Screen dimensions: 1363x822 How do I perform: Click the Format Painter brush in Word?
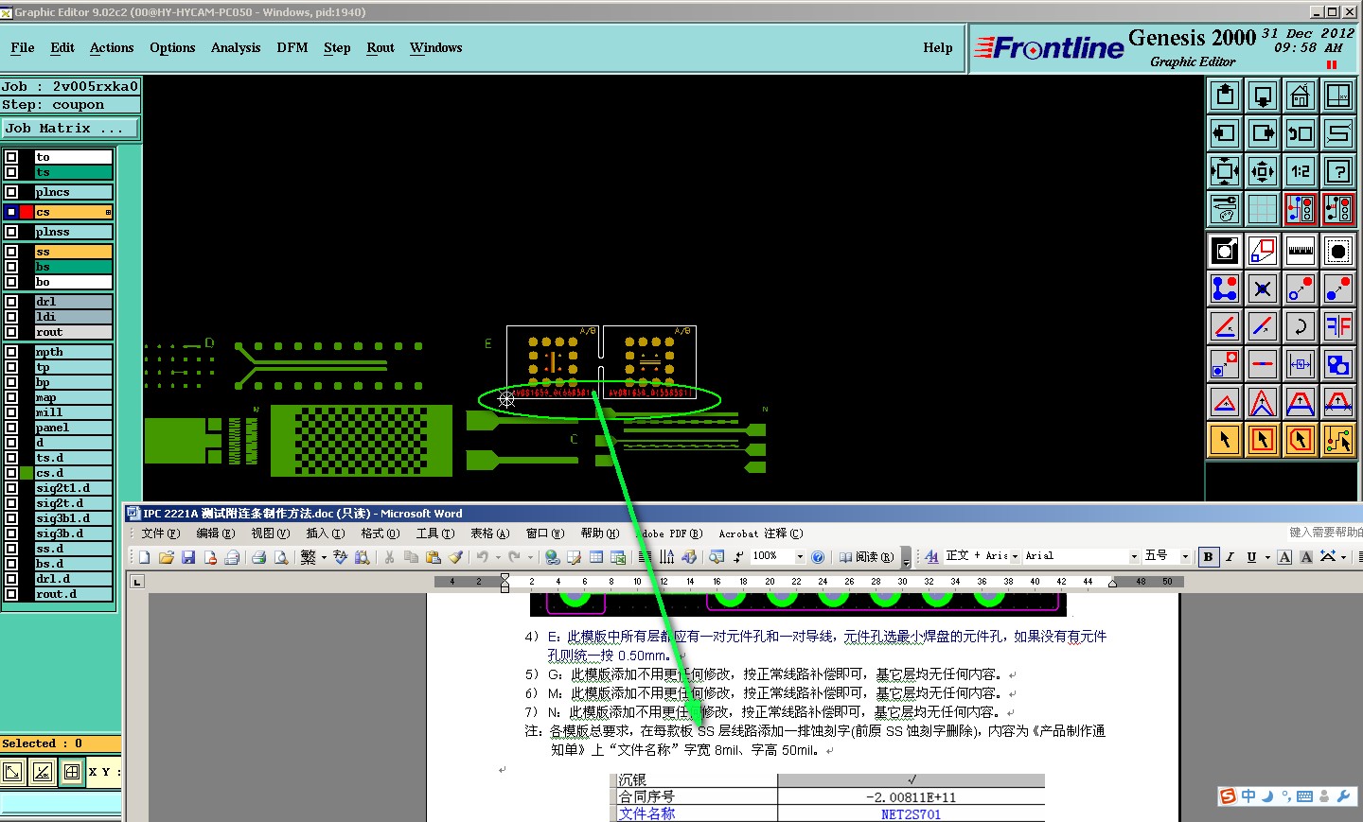[x=455, y=557]
